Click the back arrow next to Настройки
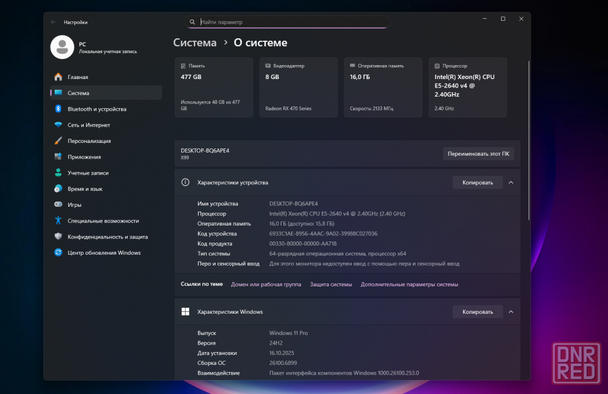Viewport: 608px width, 394px height. (x=54, y=22)
